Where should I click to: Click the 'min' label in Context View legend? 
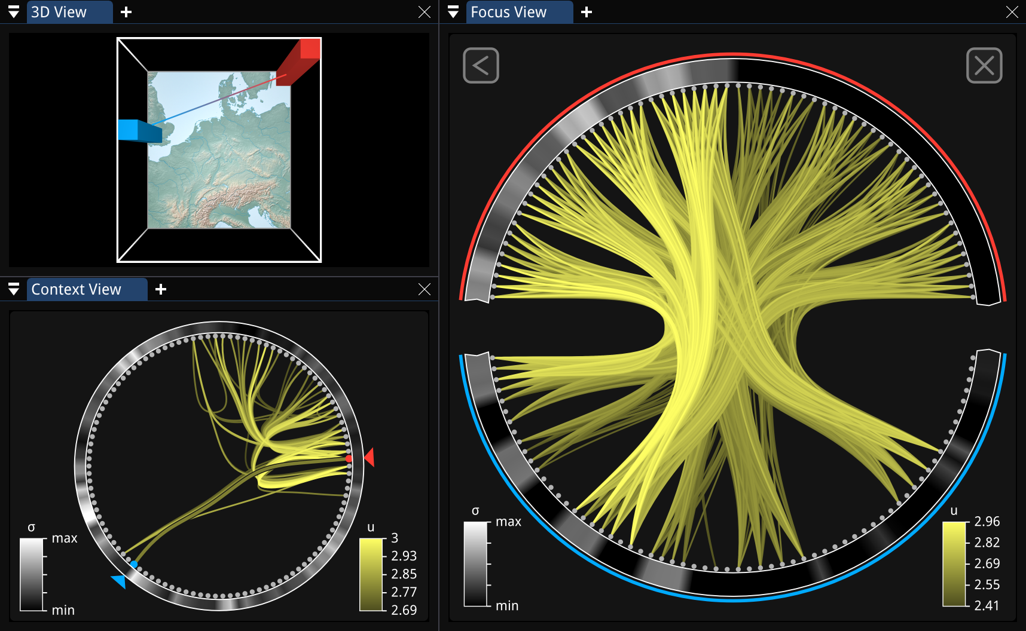click(x=63, y=610)
